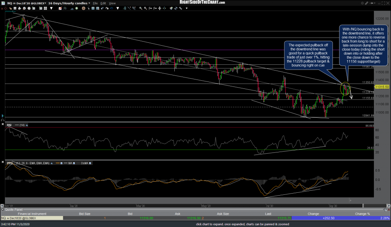Click the left scroll arrow of time axis
This screenshot has width=391, height=227.
pyautogui.click(x=2, y=206)
